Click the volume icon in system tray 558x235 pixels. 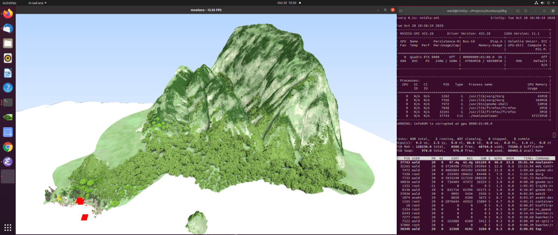(542, 3)
